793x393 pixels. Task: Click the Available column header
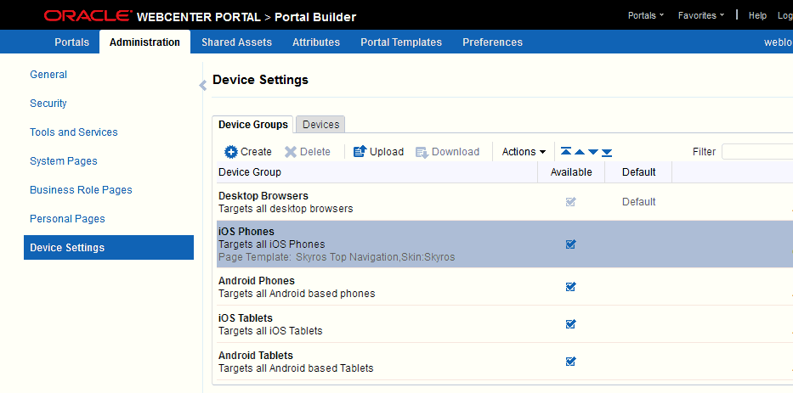[x=571, y=172]
